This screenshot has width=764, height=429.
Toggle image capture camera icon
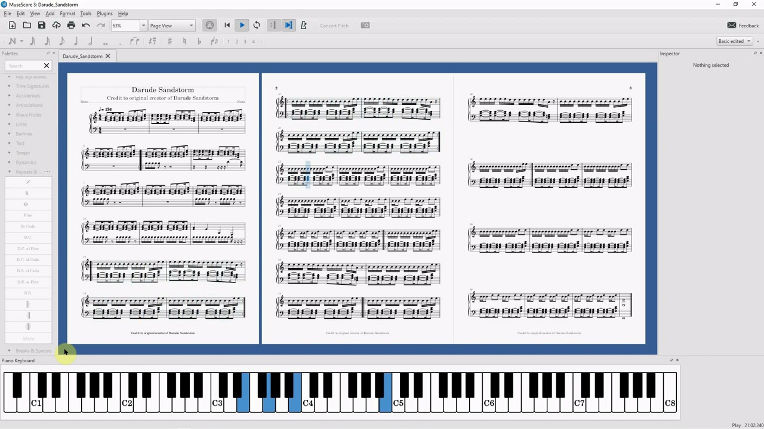[x=365, y=25]
